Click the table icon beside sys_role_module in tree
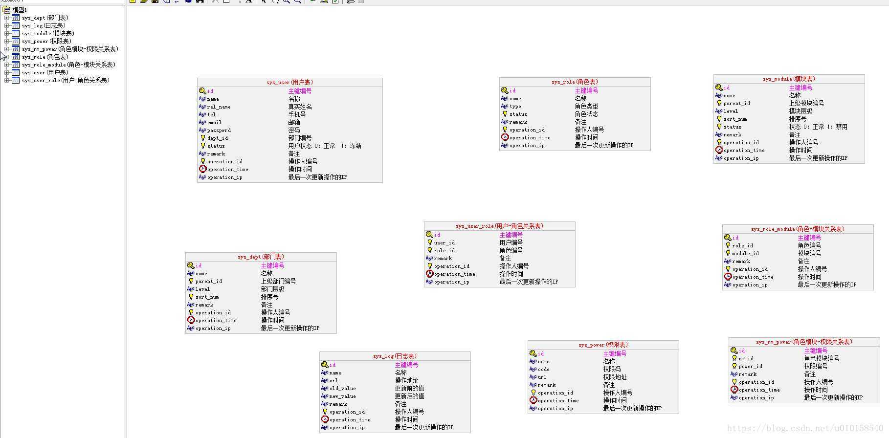The height and width of the screenshot is (438, 889). 16,65
